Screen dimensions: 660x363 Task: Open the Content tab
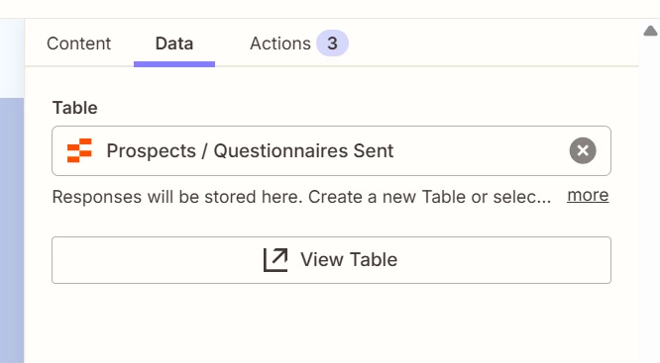pyautogui.click(x=78, y=44)
